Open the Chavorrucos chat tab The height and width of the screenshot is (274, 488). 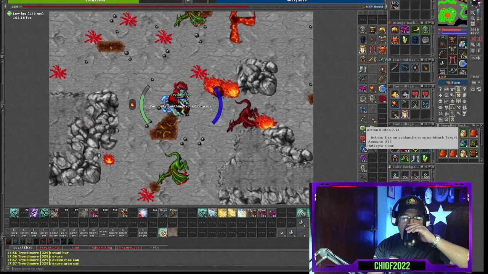(128, 247)
